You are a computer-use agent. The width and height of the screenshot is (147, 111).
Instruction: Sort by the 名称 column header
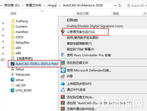(13, 14)
